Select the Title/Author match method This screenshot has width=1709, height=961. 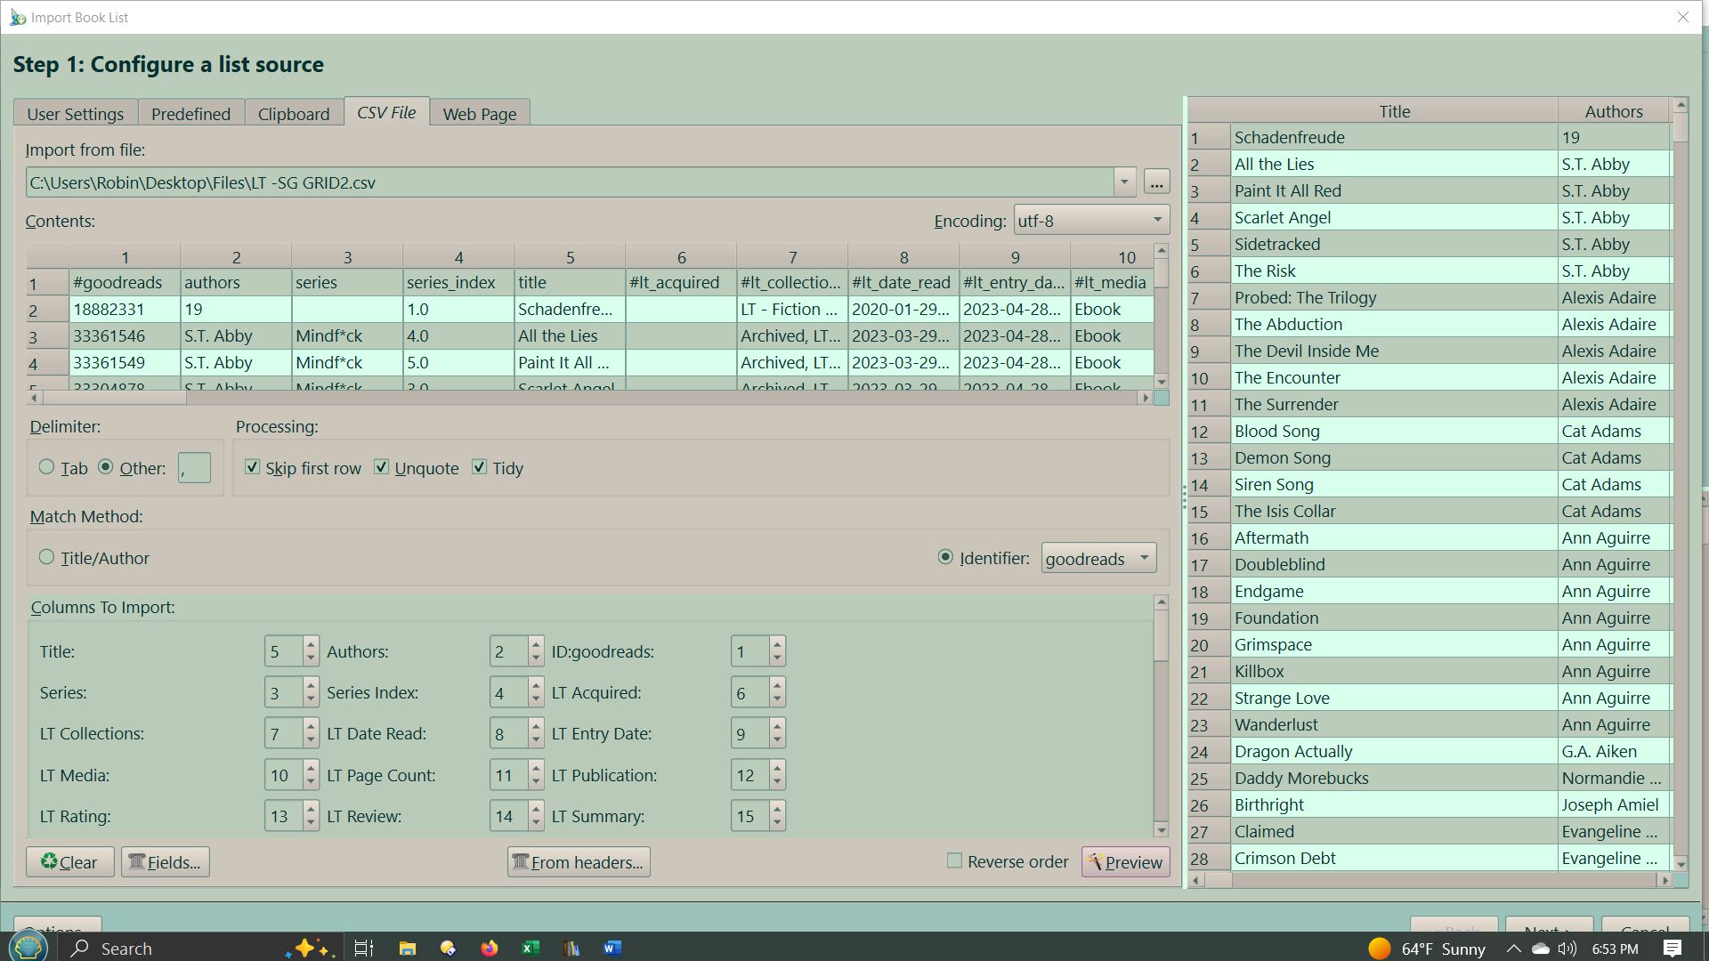[x=47, y=557]
